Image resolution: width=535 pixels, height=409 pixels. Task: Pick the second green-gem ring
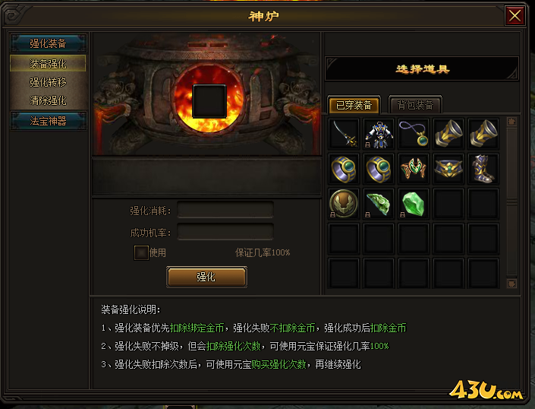[x=379, y=169]
